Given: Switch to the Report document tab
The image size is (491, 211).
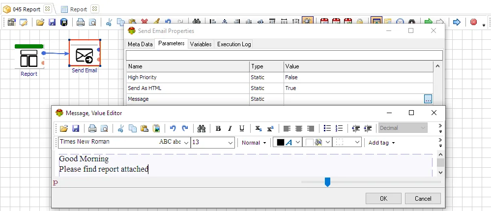Looking at the screenshot, I should click(78, 9).
